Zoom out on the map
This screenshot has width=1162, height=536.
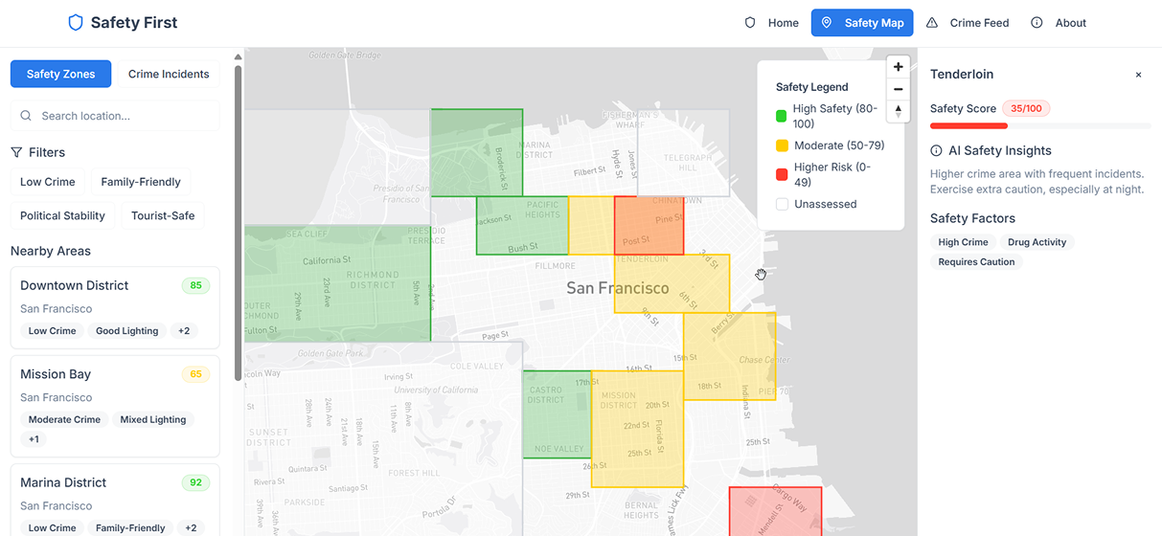pyautogui.click(x=898, y=89)
